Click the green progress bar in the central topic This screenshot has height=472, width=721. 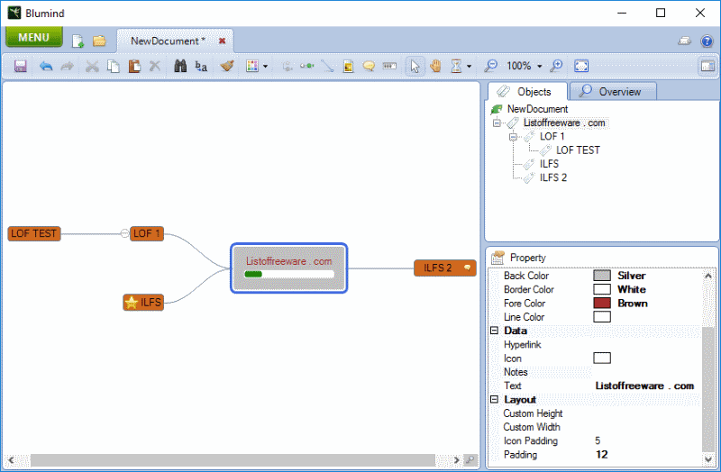[x=289, y=275]
